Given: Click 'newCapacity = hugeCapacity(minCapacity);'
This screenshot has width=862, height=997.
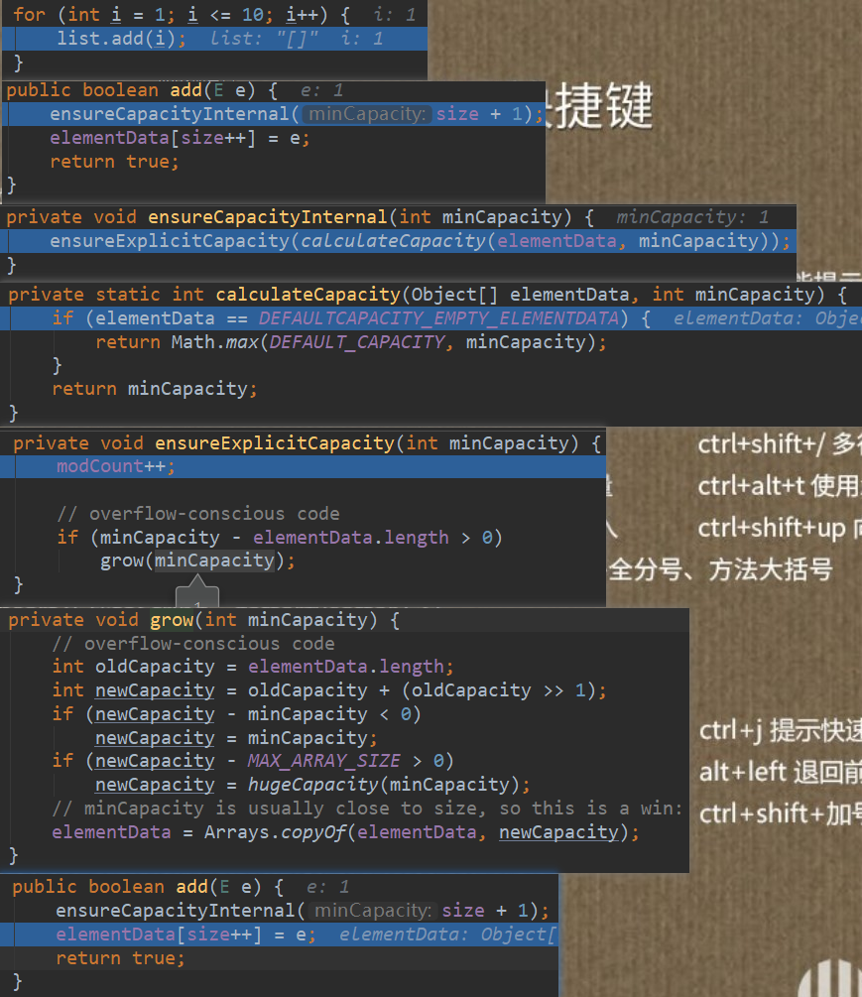Looking at the screenshot, I should click(x=312, y=785).
